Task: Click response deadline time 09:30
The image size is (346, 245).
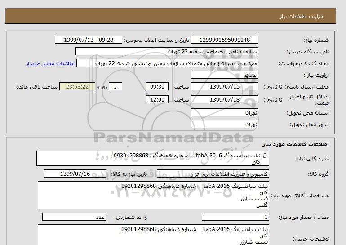Action: pos(157,86)
